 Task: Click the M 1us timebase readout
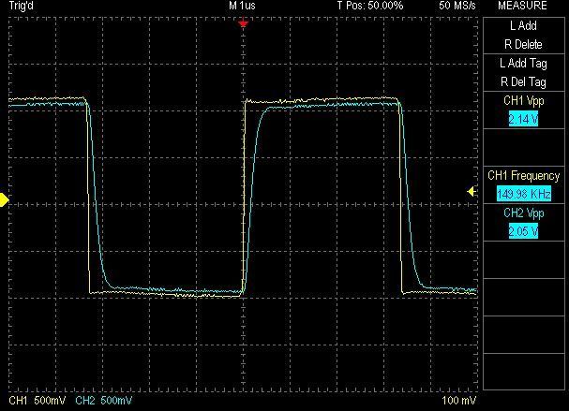pos(242,6)
